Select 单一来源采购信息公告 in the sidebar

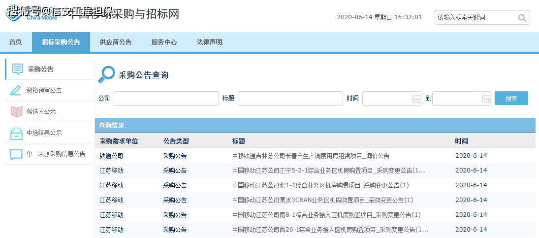point(56,154)
